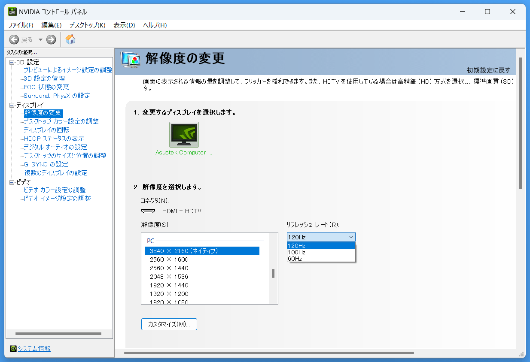Collapse the 3D 設定 tree node

point(12,62)
